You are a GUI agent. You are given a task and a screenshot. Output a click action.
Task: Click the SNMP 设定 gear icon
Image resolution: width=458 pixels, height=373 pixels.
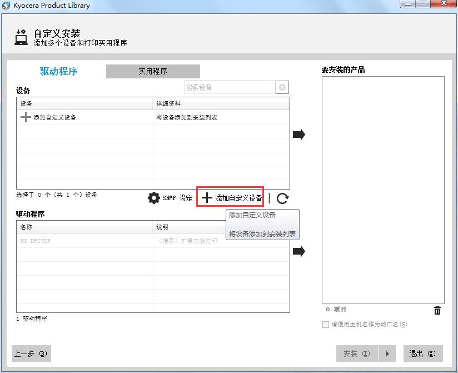[x=153, y=198]
